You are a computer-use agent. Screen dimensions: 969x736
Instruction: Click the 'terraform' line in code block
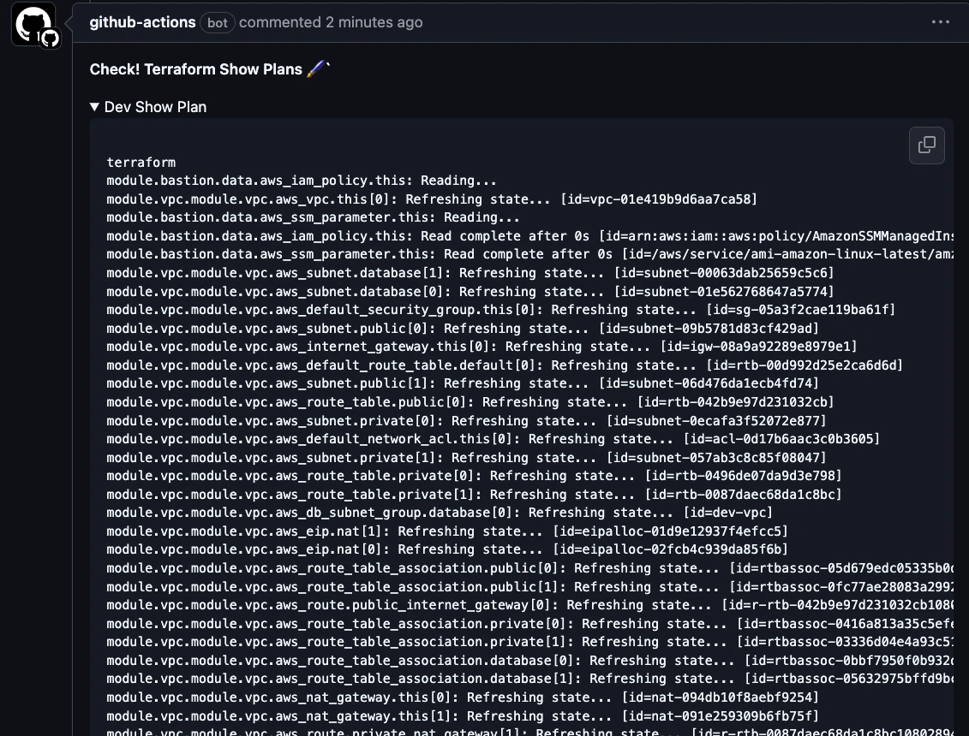tap(141, 163)
